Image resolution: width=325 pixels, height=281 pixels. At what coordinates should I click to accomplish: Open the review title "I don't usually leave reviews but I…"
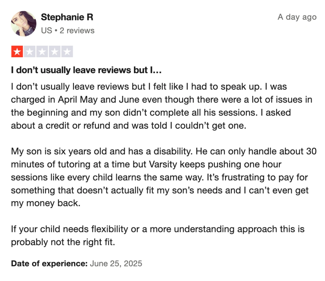point(86,71)
